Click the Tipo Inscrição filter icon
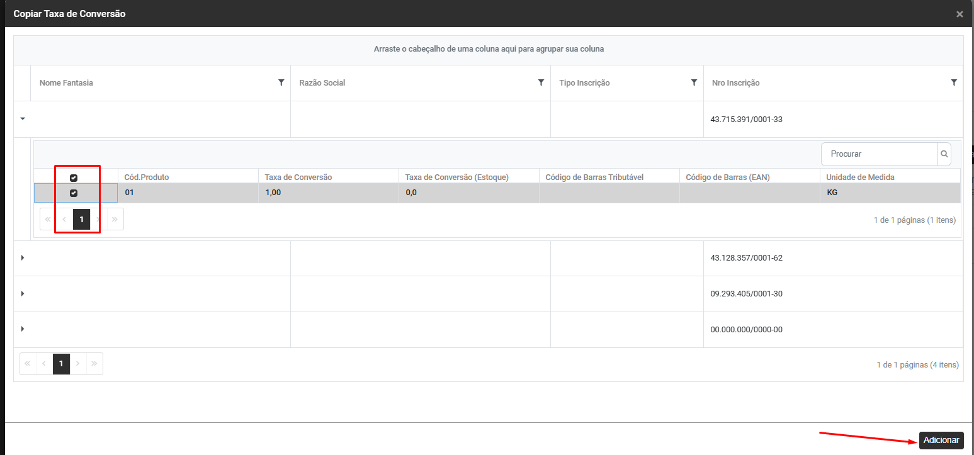 [x=694, y=82]
